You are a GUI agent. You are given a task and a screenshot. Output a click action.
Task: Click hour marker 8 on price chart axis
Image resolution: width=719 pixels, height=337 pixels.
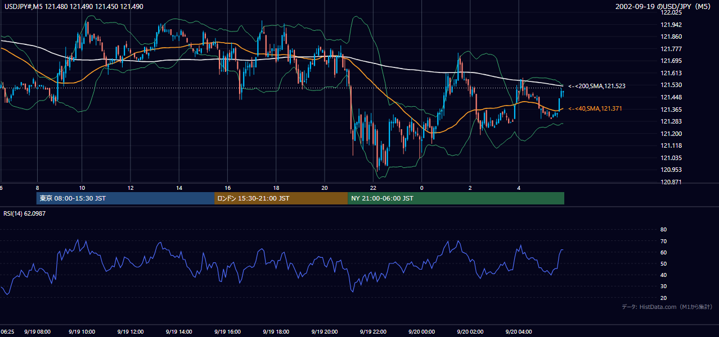[x=37, y=188]
